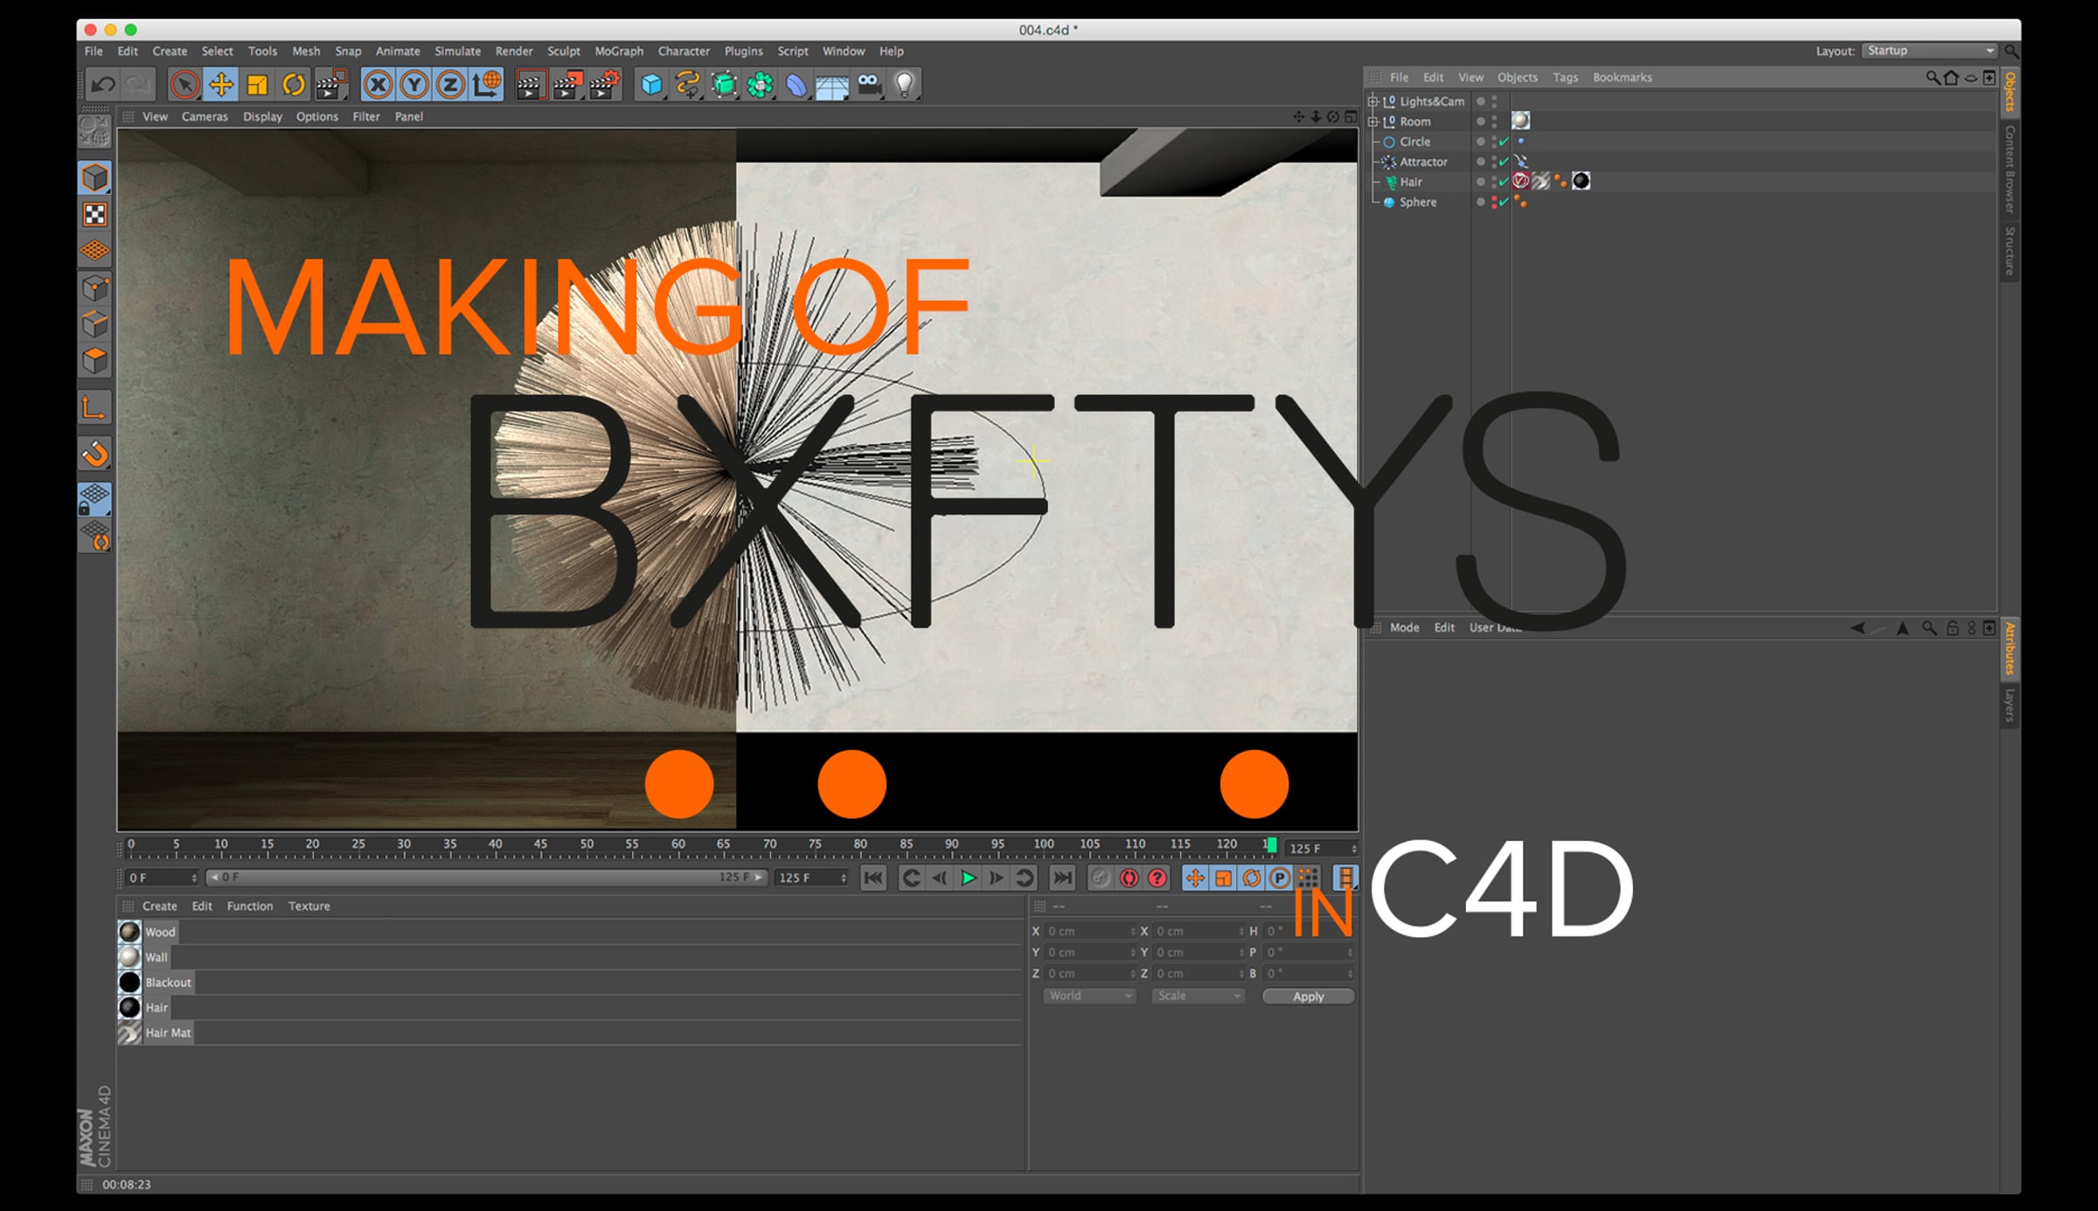Click the timeline preview range slider bar
Viewport: 2098px width, 1211px height.
point(487,878)
